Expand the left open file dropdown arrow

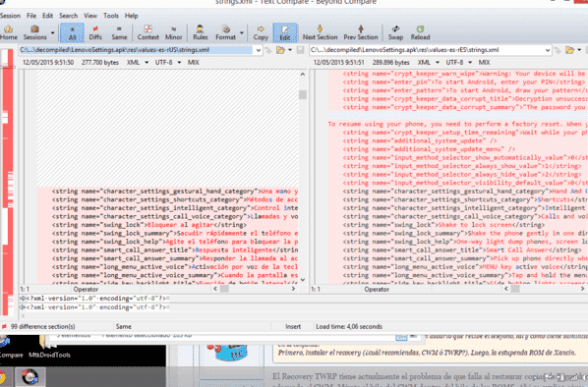pyautogui.click(x=290, y=50)
